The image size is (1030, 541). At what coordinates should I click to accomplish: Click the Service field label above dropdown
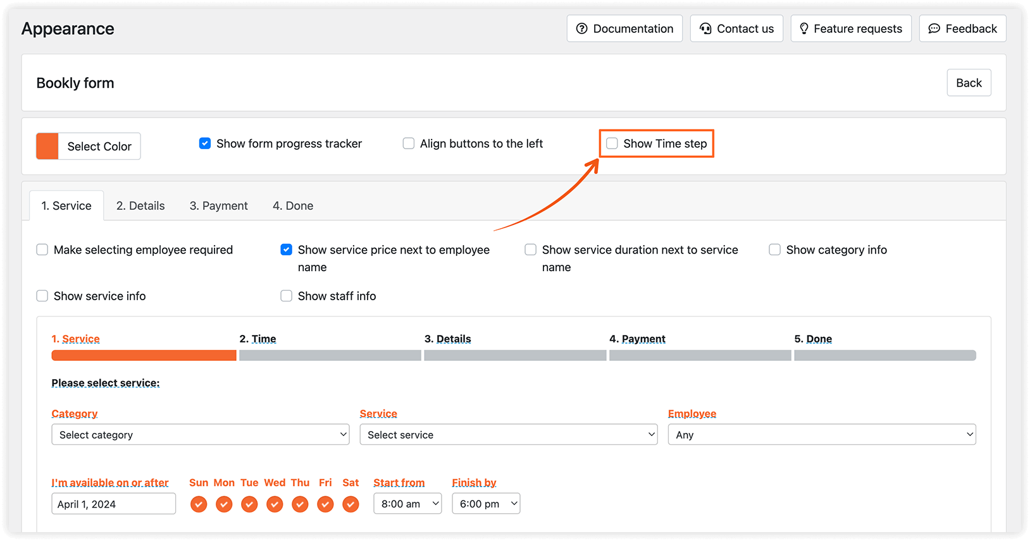click(378, 414)
